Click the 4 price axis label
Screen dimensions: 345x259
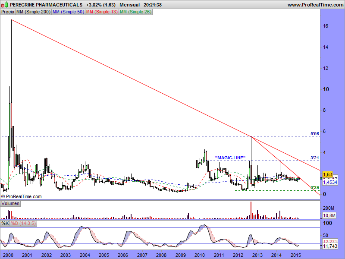[x=324, y=152]
